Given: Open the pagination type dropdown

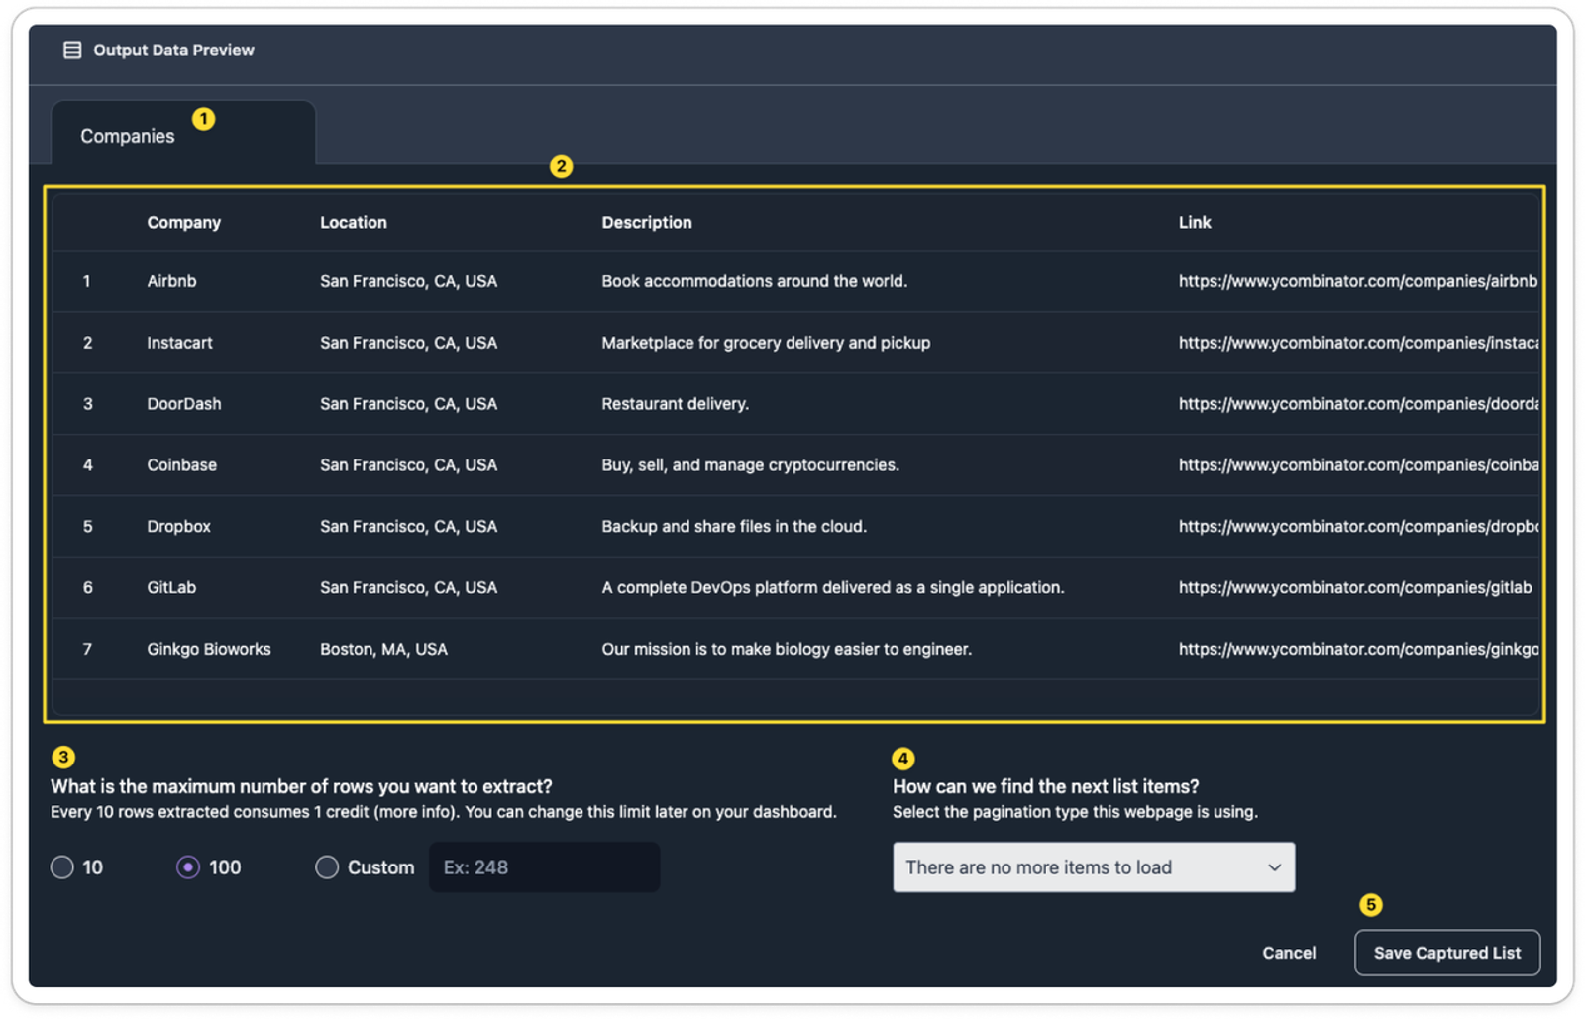Looking at the screenshot, I should pos(1094,867).
